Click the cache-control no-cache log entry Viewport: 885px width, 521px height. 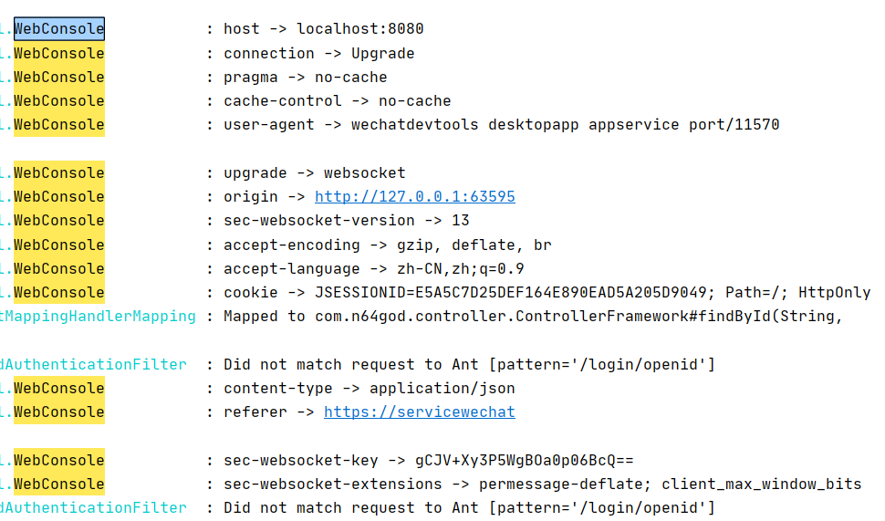[x=337, y=101]
